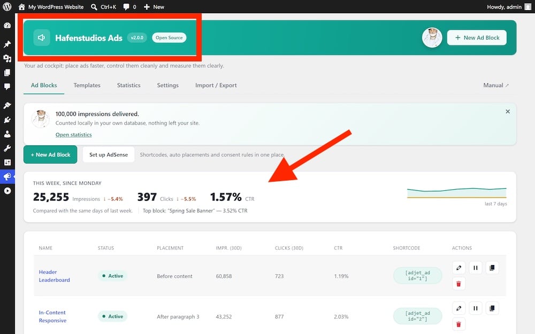Switch to the Templates tab
The image size is (535, 334).
[87, 85]
